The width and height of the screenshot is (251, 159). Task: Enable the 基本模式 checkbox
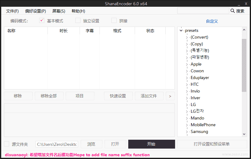(42, 21)
